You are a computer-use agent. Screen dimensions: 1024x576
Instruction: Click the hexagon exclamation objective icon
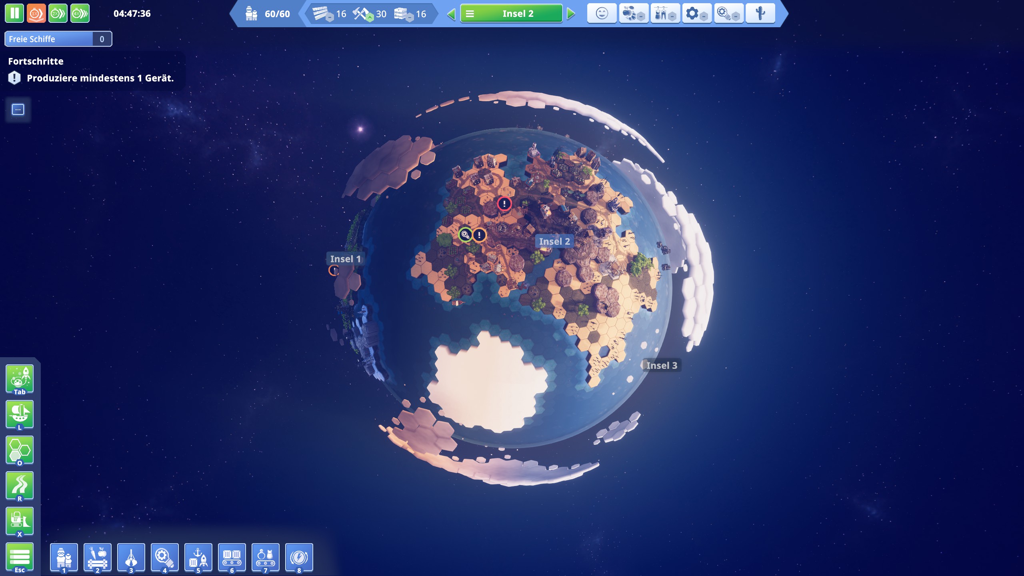click(x=14, y=78)
